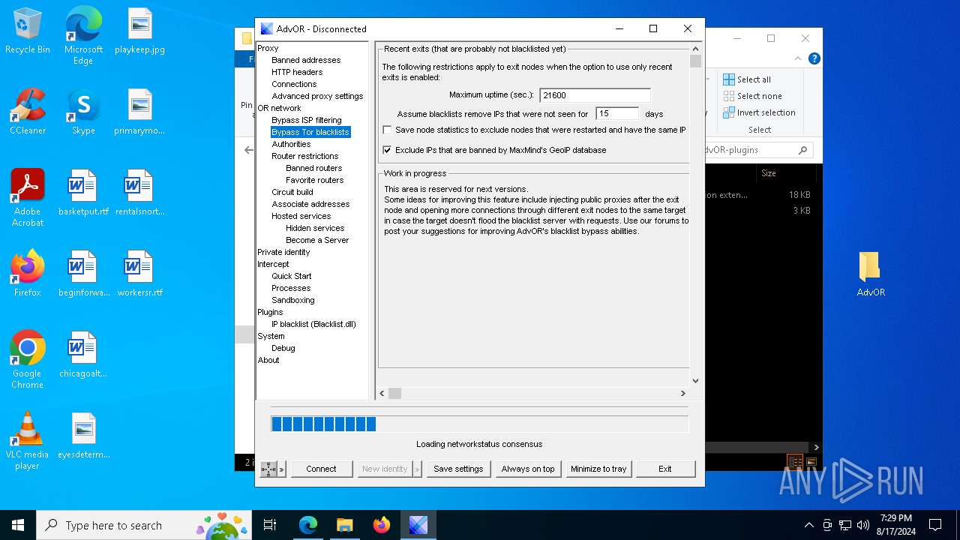Click the AdvOR network map icon button
This screenshot has width=960, height=540.
point(268,469)
